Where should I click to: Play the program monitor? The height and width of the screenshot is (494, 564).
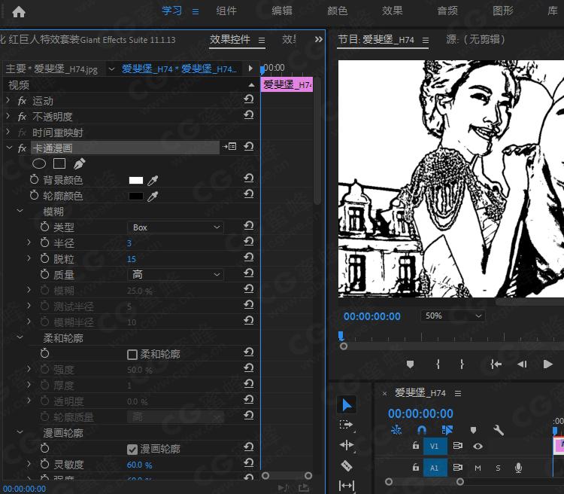547,364
